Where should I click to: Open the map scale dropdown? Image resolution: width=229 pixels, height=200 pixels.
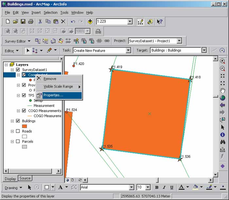(130, 22)
